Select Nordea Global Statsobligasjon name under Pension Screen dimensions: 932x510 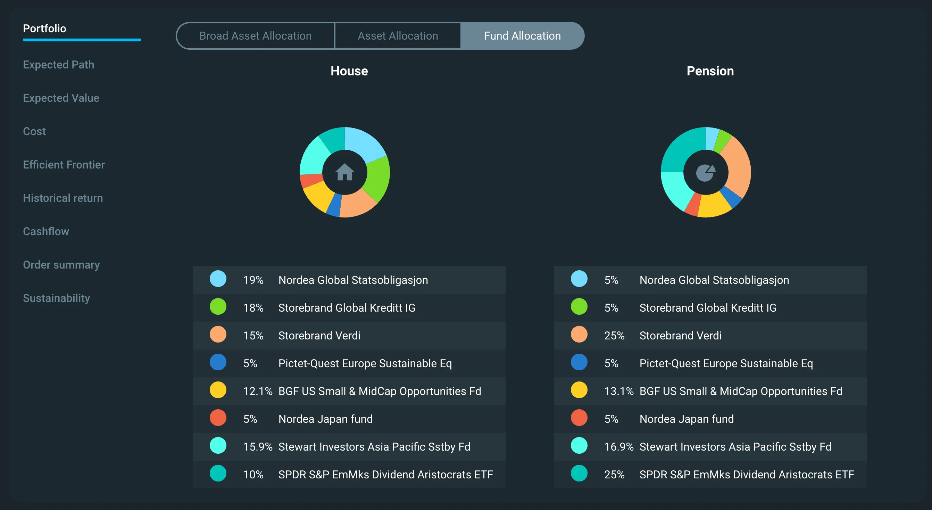(714, 280)
